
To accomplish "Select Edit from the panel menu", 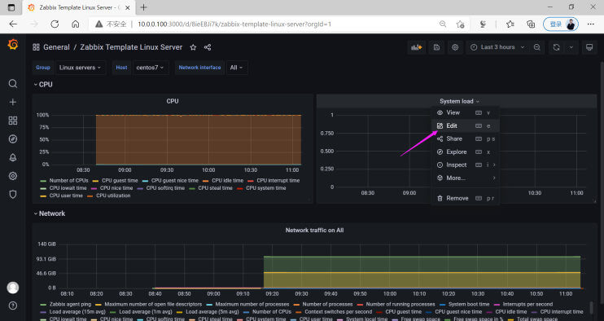I will pos(466,125).
